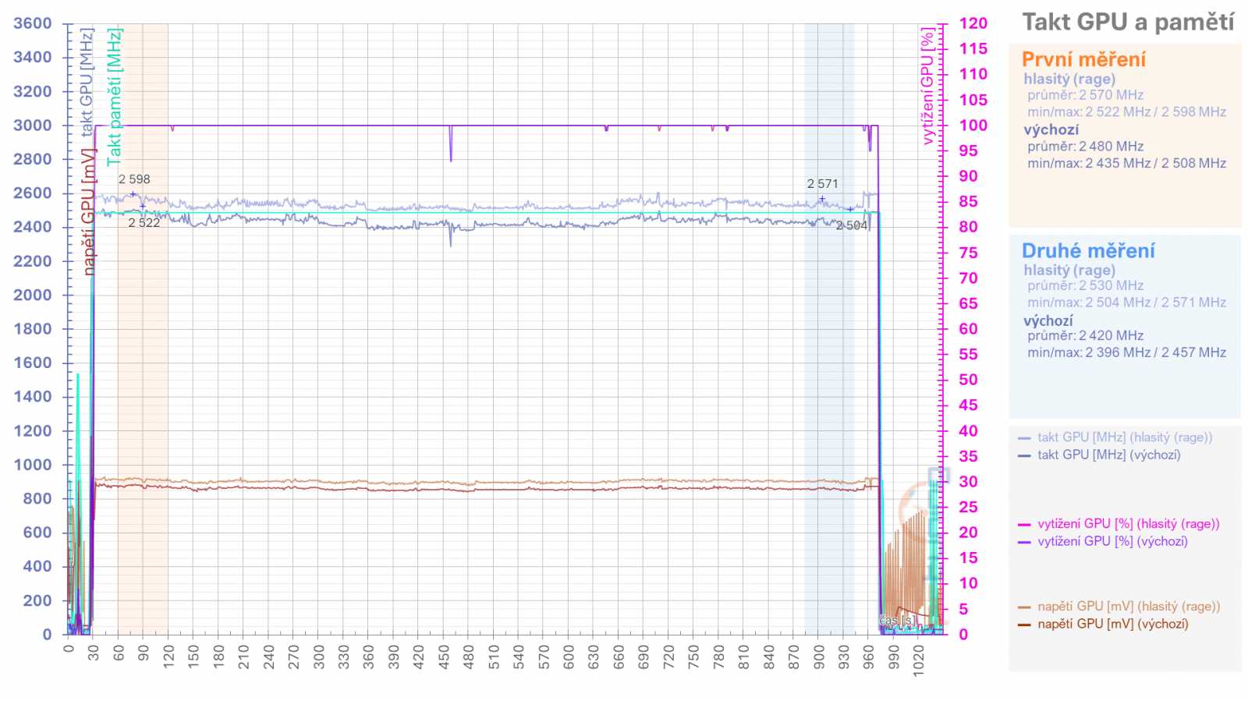This screenshot has height=701, width=1248.
Task: Click the '120' right axis tick label
Action: tap(973, 23)
